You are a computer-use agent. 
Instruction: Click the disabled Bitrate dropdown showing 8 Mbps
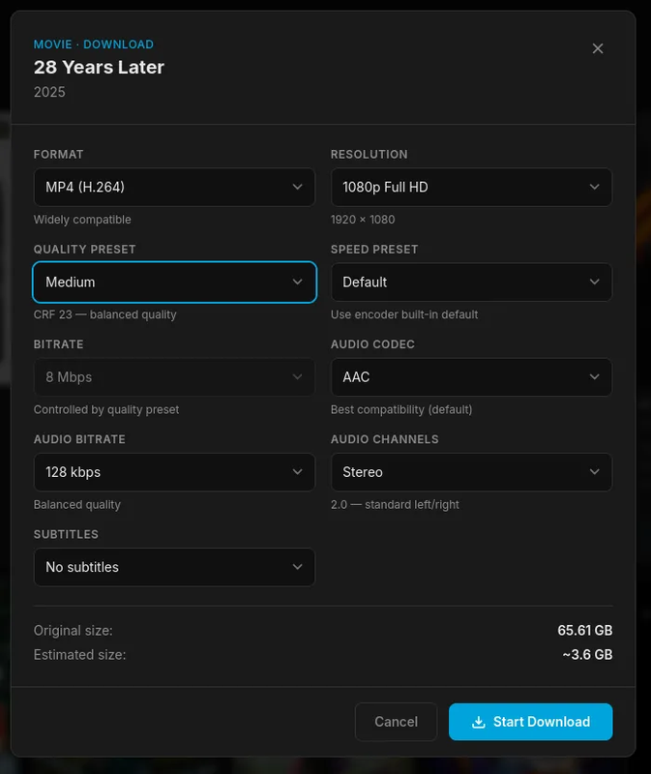tap(174, 377)
